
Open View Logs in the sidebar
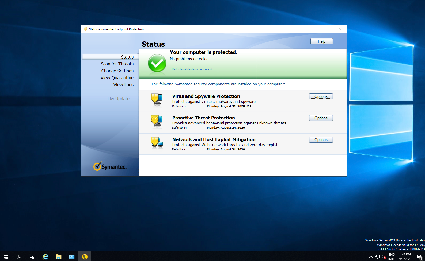(x=123, y=85)
